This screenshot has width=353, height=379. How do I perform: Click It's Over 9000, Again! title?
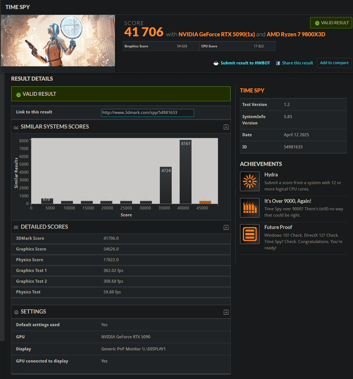(288, 201)
